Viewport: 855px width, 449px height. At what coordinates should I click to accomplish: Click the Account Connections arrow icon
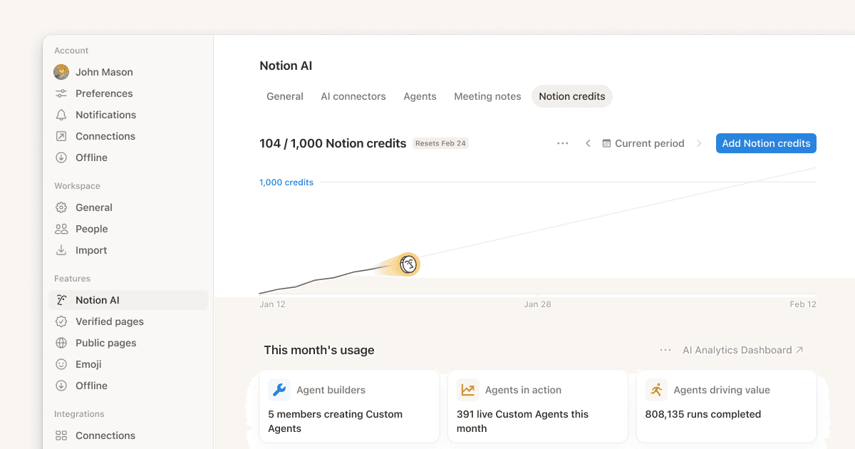[61, 136]
